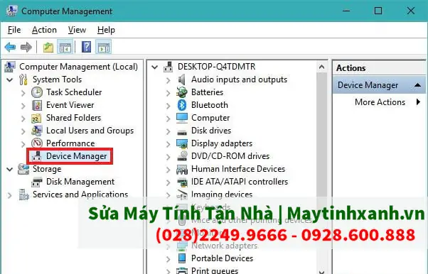Image resolution: width=428 pixels, height=274 pixels.
Task: Click the Batteries icon
Action: (182, 92)
